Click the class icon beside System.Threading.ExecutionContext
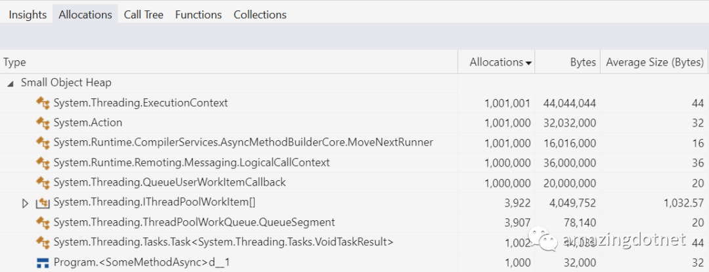 click(43, 103)
